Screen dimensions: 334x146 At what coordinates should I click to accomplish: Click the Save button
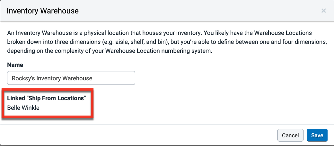[x=317, y=135]
